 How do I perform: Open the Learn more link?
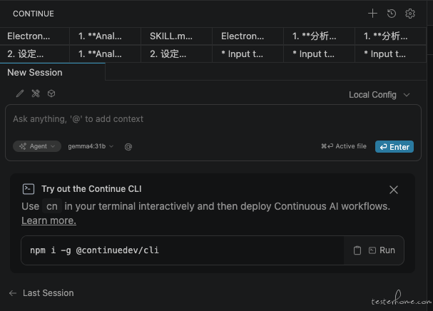click(49, 220)
